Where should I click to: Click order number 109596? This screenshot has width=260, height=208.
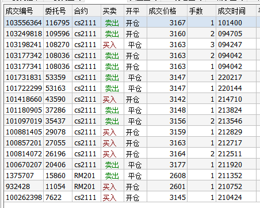58,34
